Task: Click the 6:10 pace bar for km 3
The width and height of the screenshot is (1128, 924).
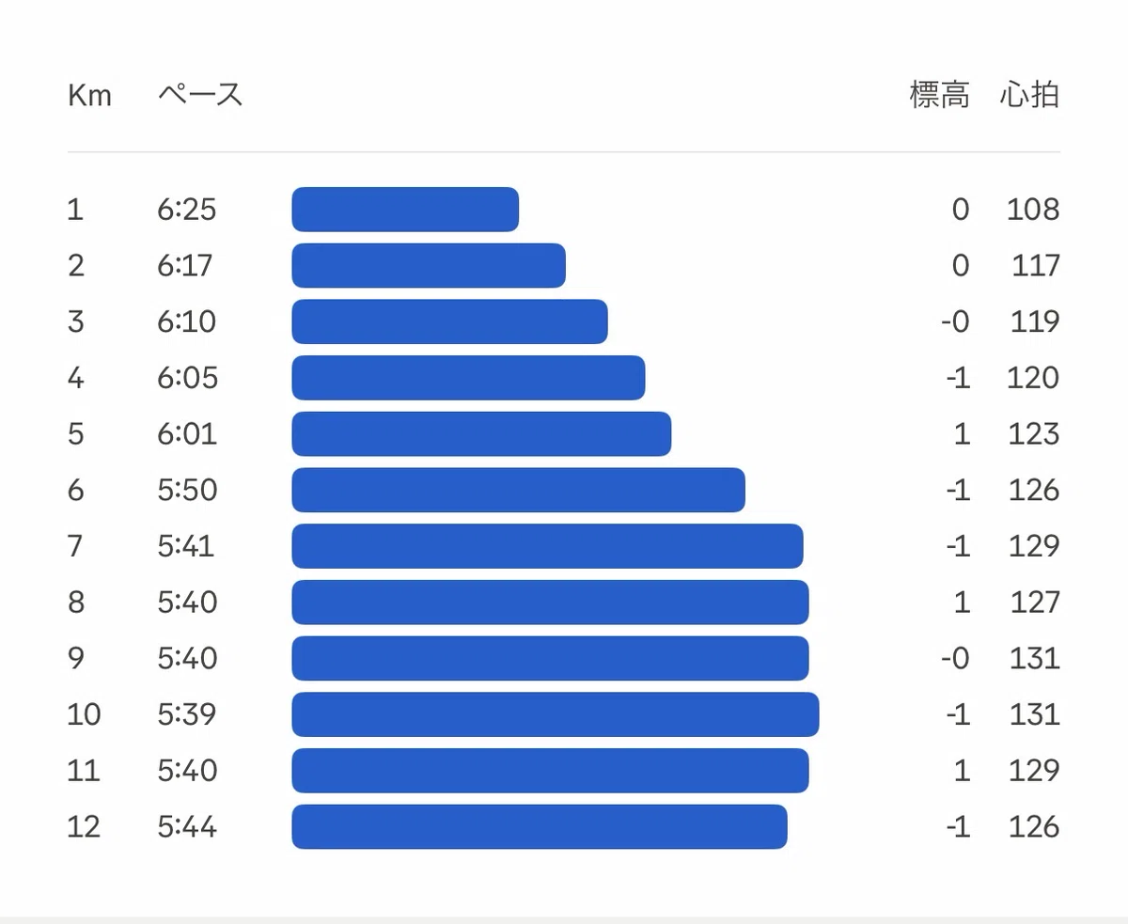Action: pos(449,321)
